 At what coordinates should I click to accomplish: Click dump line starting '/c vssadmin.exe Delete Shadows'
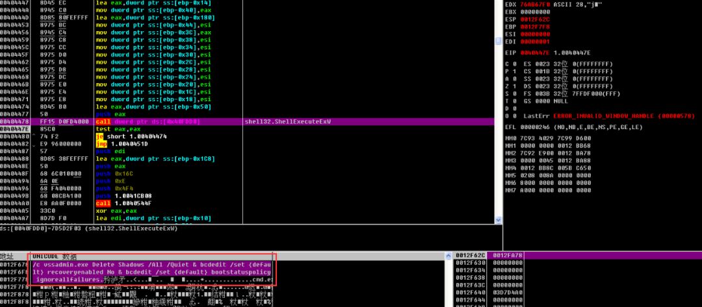[x=151, y=264]
